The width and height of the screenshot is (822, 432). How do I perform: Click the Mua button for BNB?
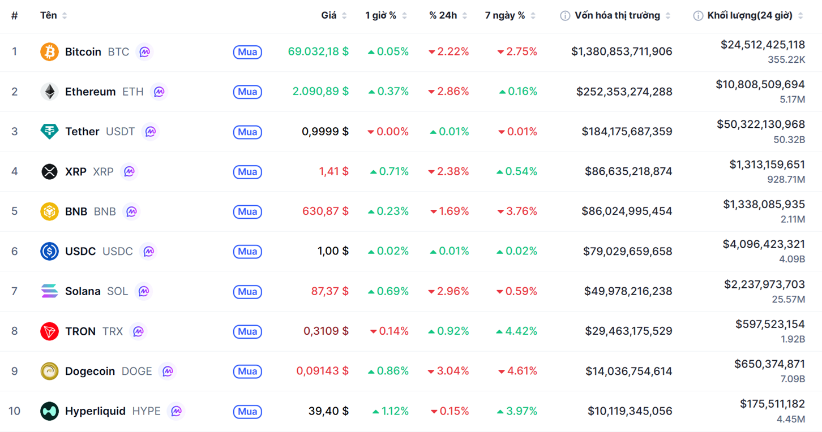coord(247,211)
